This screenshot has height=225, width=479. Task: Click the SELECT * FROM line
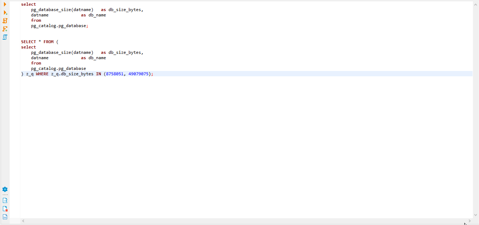(39, 42)
